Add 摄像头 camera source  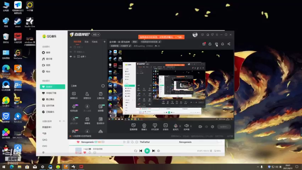[x=144, y=127]
